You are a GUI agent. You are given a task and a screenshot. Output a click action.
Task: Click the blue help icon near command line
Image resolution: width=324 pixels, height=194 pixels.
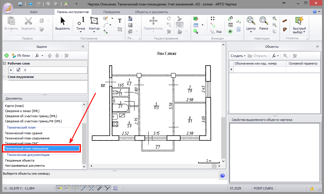click(223, 176)
